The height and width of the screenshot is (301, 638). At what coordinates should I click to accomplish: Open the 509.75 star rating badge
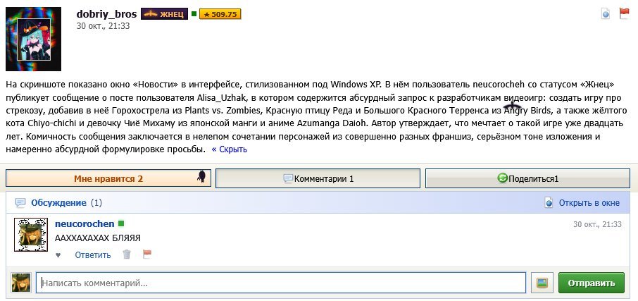pyautogui.click(x=220, y=14)
